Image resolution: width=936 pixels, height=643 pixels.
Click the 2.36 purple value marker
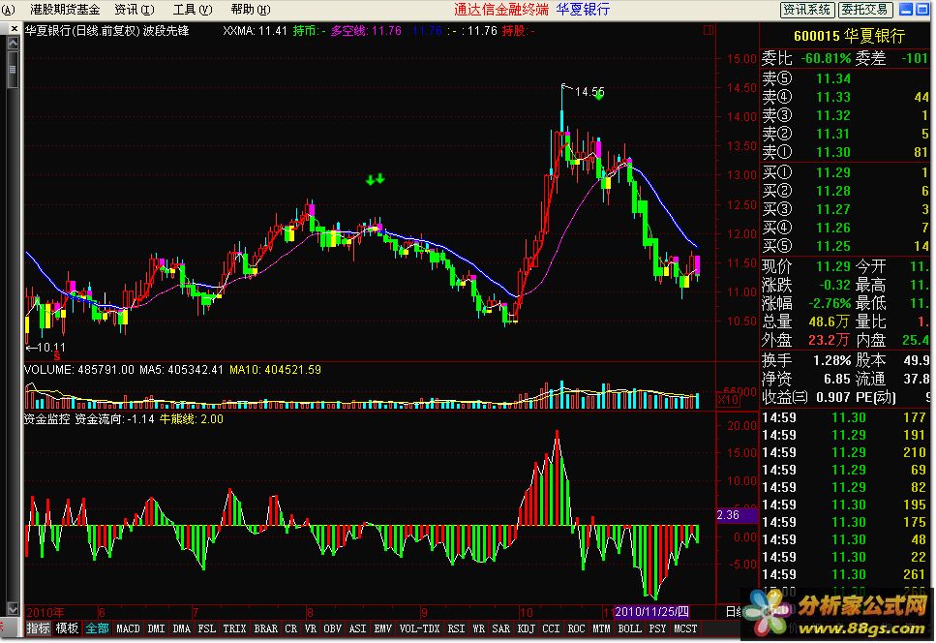(736, 515)
